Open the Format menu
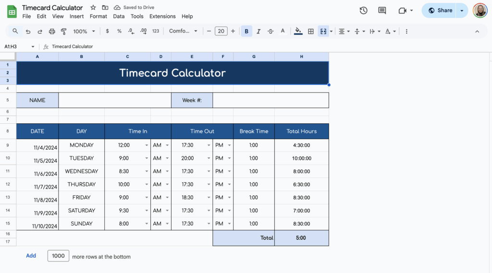The image size is (492, 273). click(x=98, y=16)
